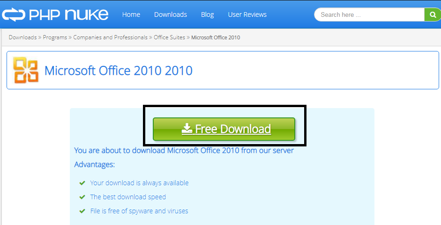Go to the Blog page
Viewport: 441px width, 225px height.
pos(207,15)
